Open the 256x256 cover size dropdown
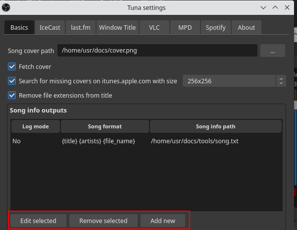The image size is (297, 230). click(234, 81)
